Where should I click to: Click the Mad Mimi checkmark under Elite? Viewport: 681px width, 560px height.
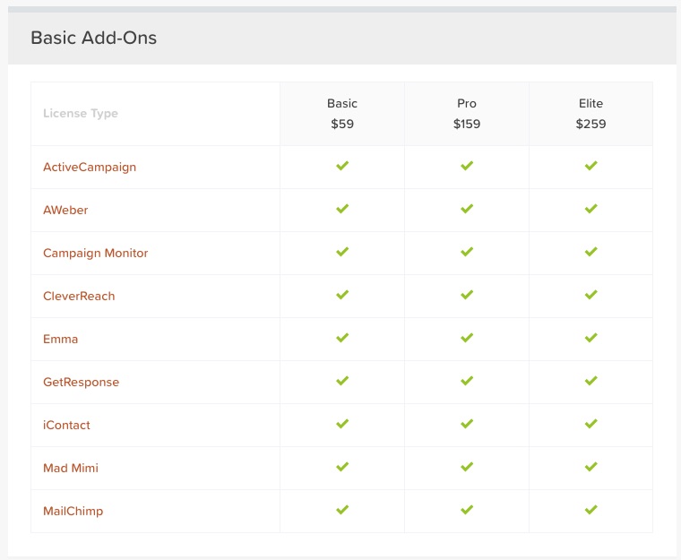pos(591,467)
